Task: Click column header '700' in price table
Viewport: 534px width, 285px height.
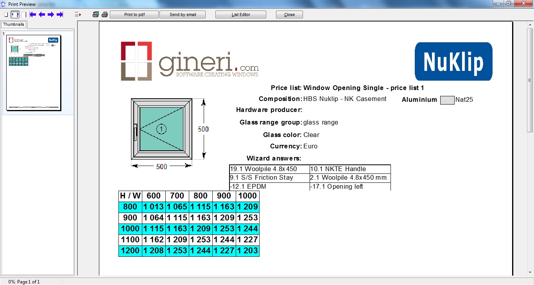Action: point(177,196)
